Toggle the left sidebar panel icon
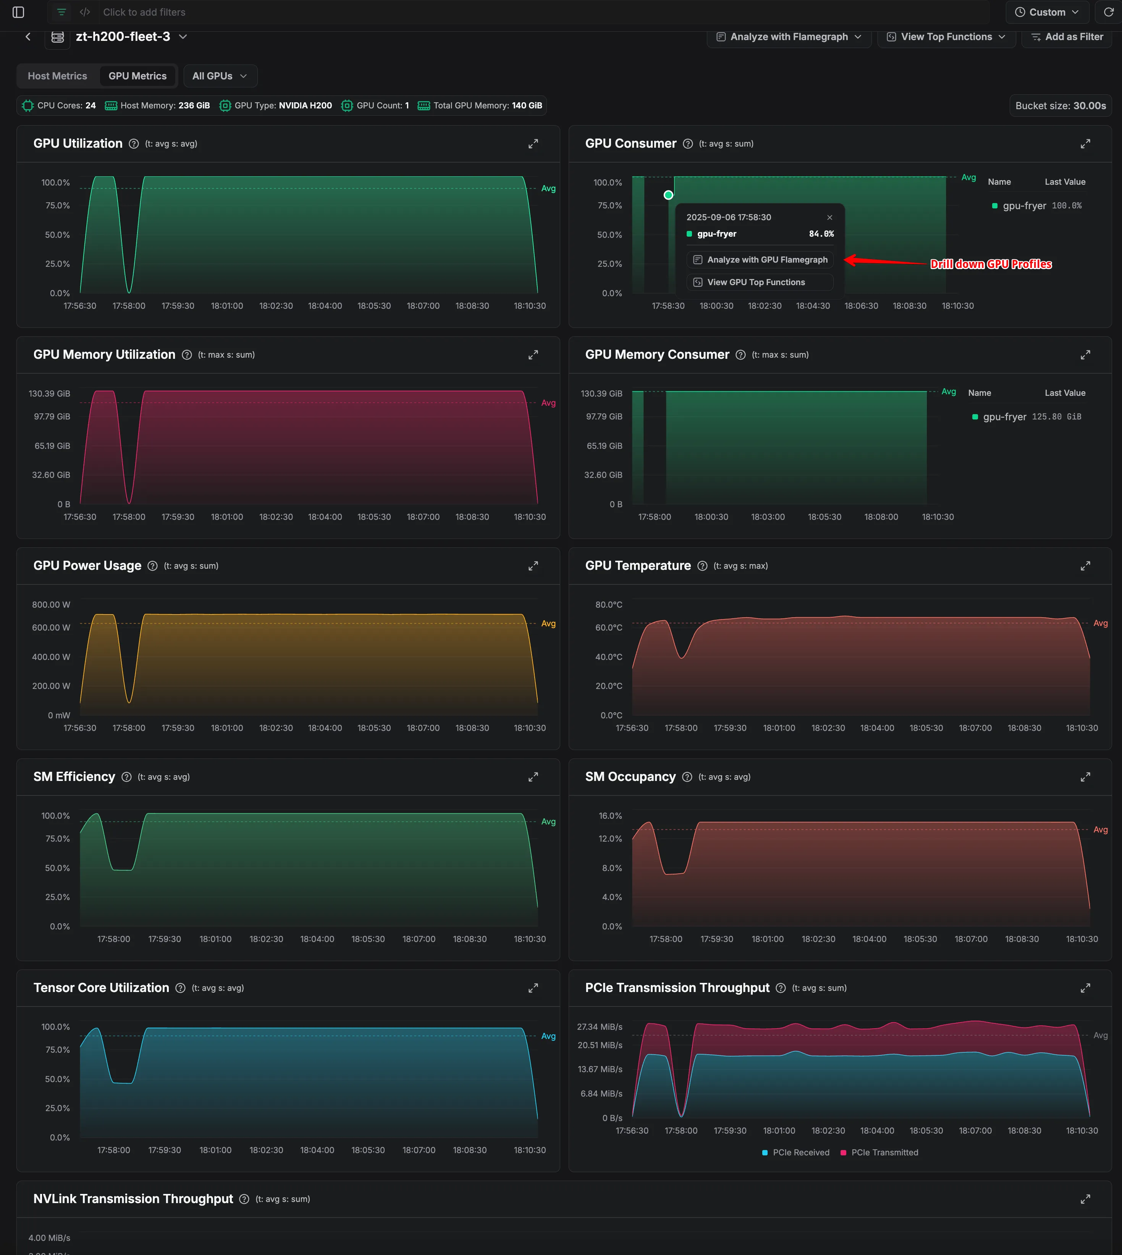This screenshot has width=1122, height=1255. (18, 12)
